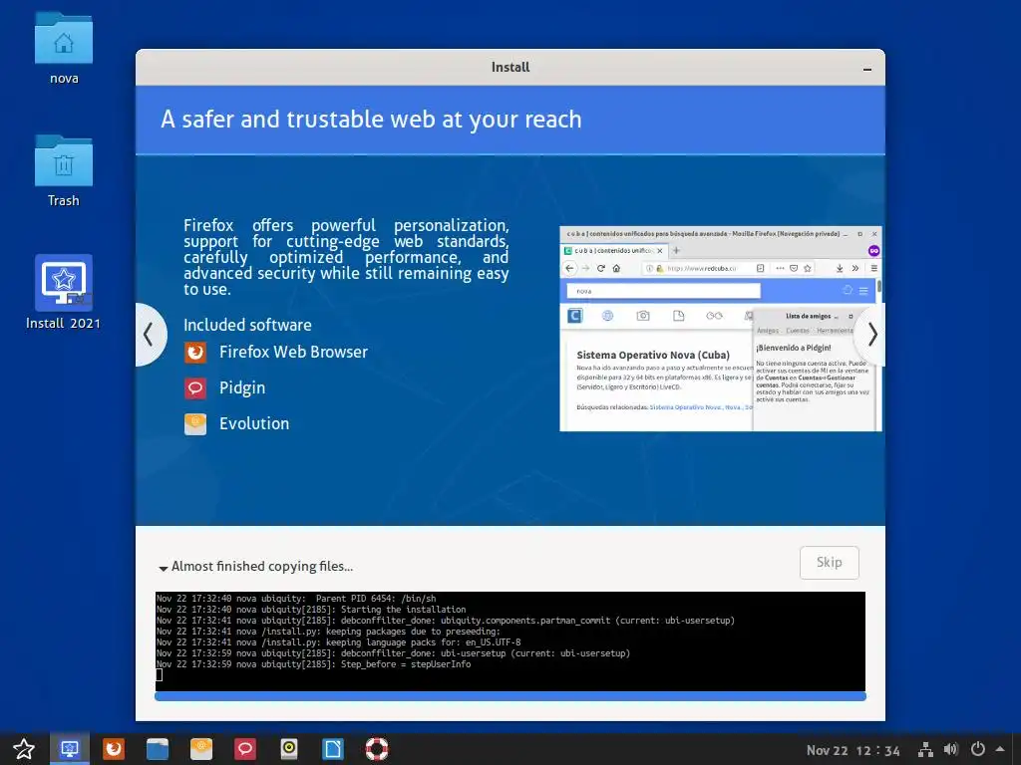Click the Pidgin icon in included software
Viewport: 1021px width, 765px height.
pos(195,387)
